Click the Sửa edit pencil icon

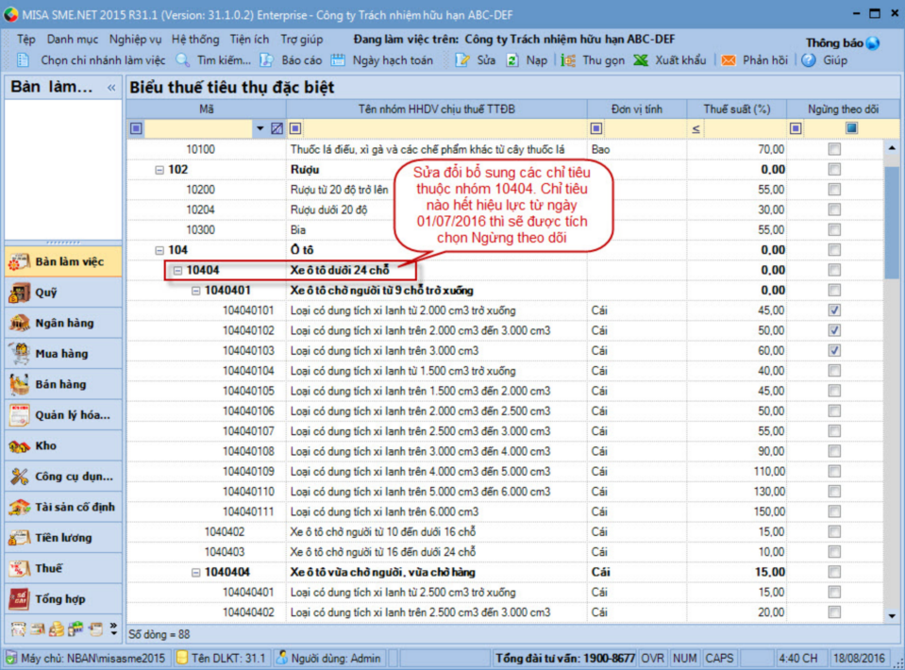tap(462, 60)
